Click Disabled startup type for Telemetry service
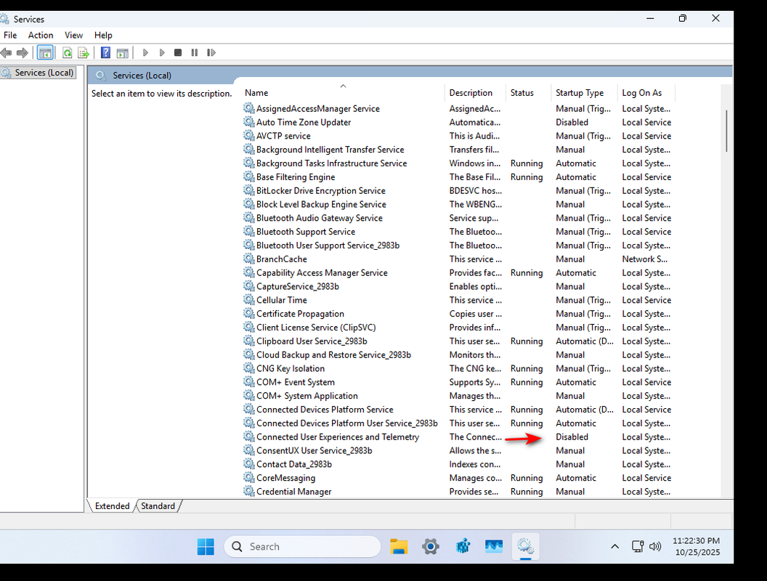The width and height of the screenshot is (767, 581). 572,436
